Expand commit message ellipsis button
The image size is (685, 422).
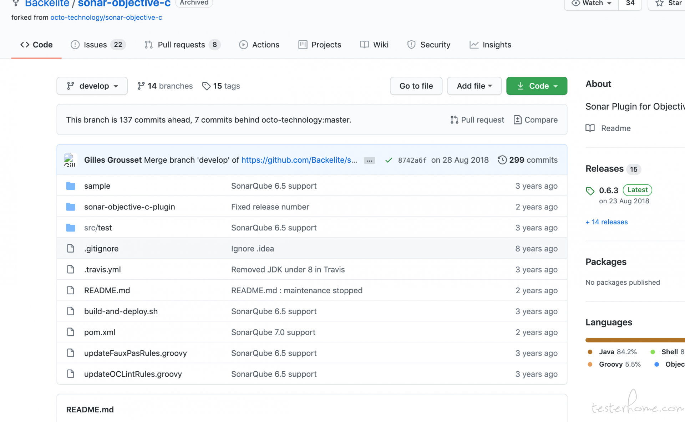(x=370, y=161)
